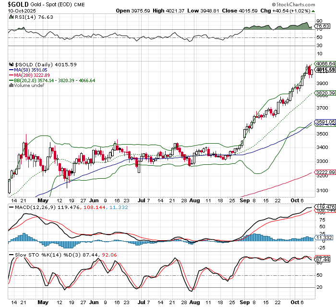Screen dimensions: 336x307
Task: Click the 3222.89 MA(200) price tag
Action: tap(324, 172)
